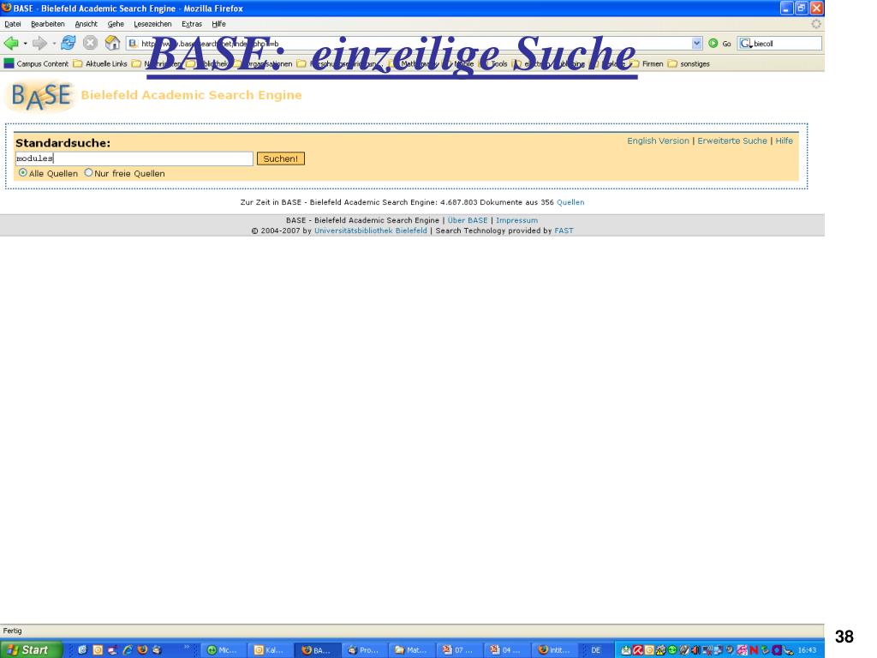This screenshot has width=877, height=658.
Task: Switch to the Mic... taskbar window
Action: pyautogui.click(x=223, y=650)
